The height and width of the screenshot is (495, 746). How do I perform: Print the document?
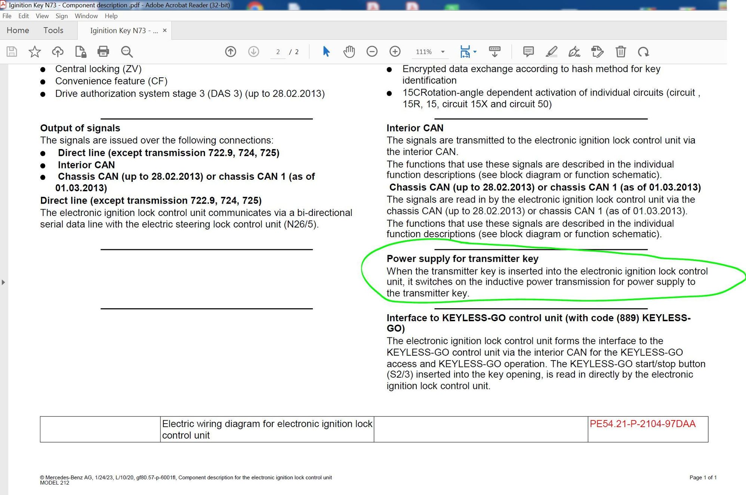103,52
